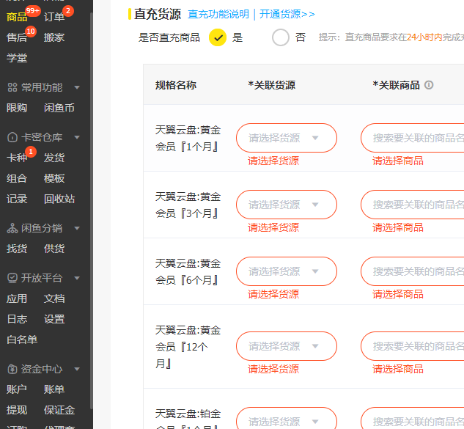Open 记录 in the sidebar
Screen dimensions: 464x429
pos(17,199)
